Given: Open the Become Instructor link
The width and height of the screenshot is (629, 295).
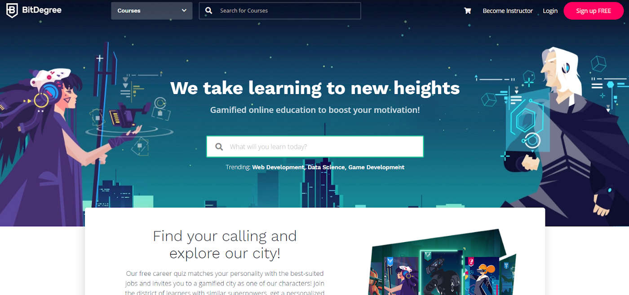Looking at the screenshot, I should (508, 11).
